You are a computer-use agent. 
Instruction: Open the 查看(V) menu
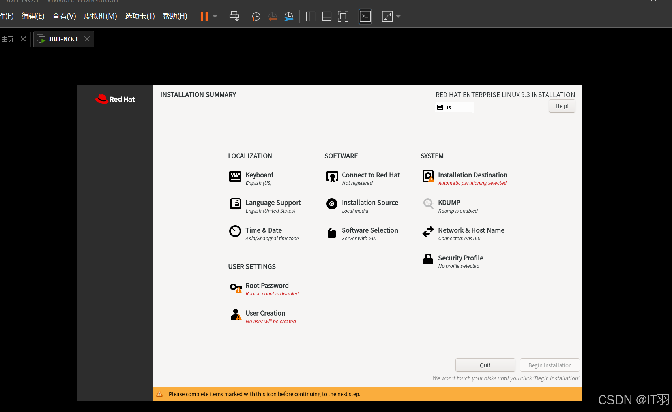point(64,16)
